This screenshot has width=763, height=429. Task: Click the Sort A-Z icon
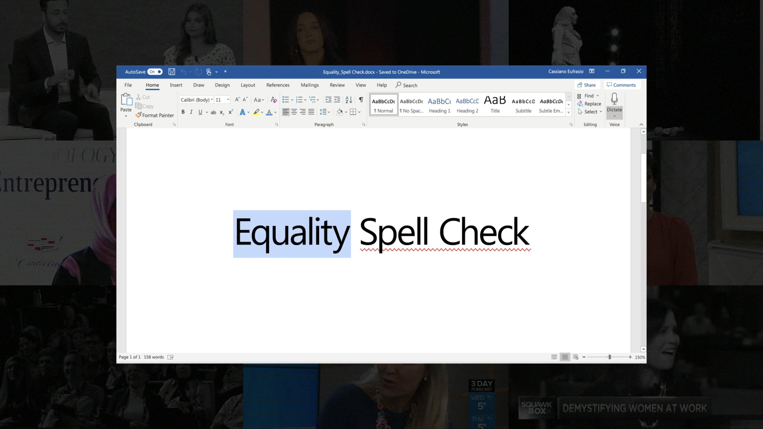(348, 100)
